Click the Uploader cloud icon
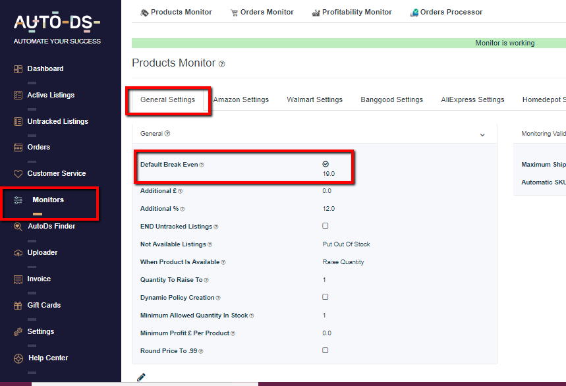The width and height of the screenshot is (566, 386). pos(18,253)
